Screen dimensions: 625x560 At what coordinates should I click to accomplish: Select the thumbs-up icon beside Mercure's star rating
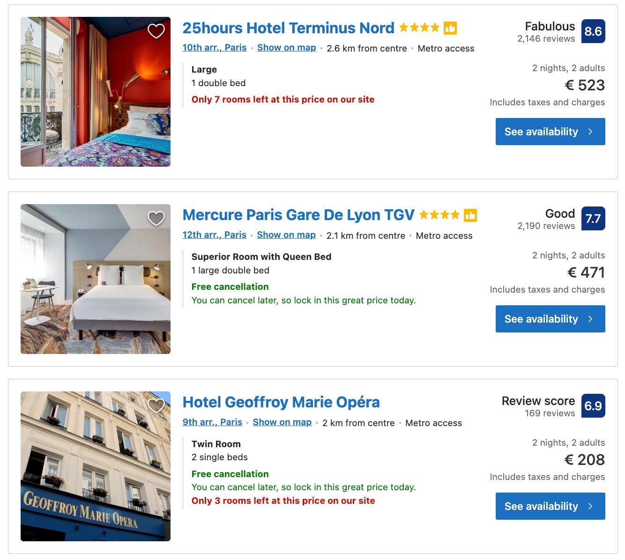point(470,215)
